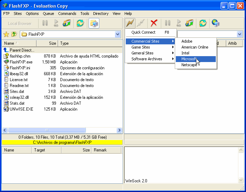
Task: Click horizontal scrollbar right arrow in file list
Action: 120,130
